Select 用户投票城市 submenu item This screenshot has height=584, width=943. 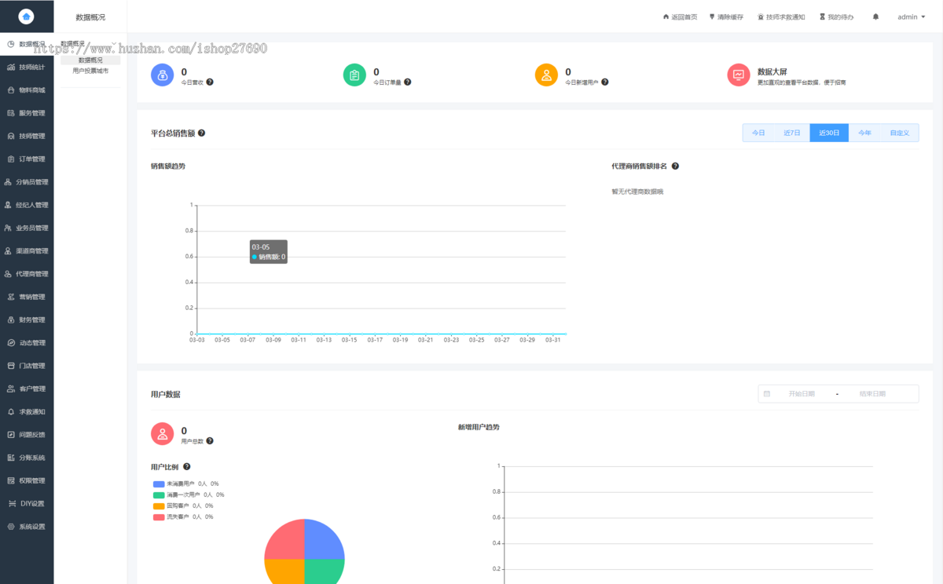click(90, 71)
